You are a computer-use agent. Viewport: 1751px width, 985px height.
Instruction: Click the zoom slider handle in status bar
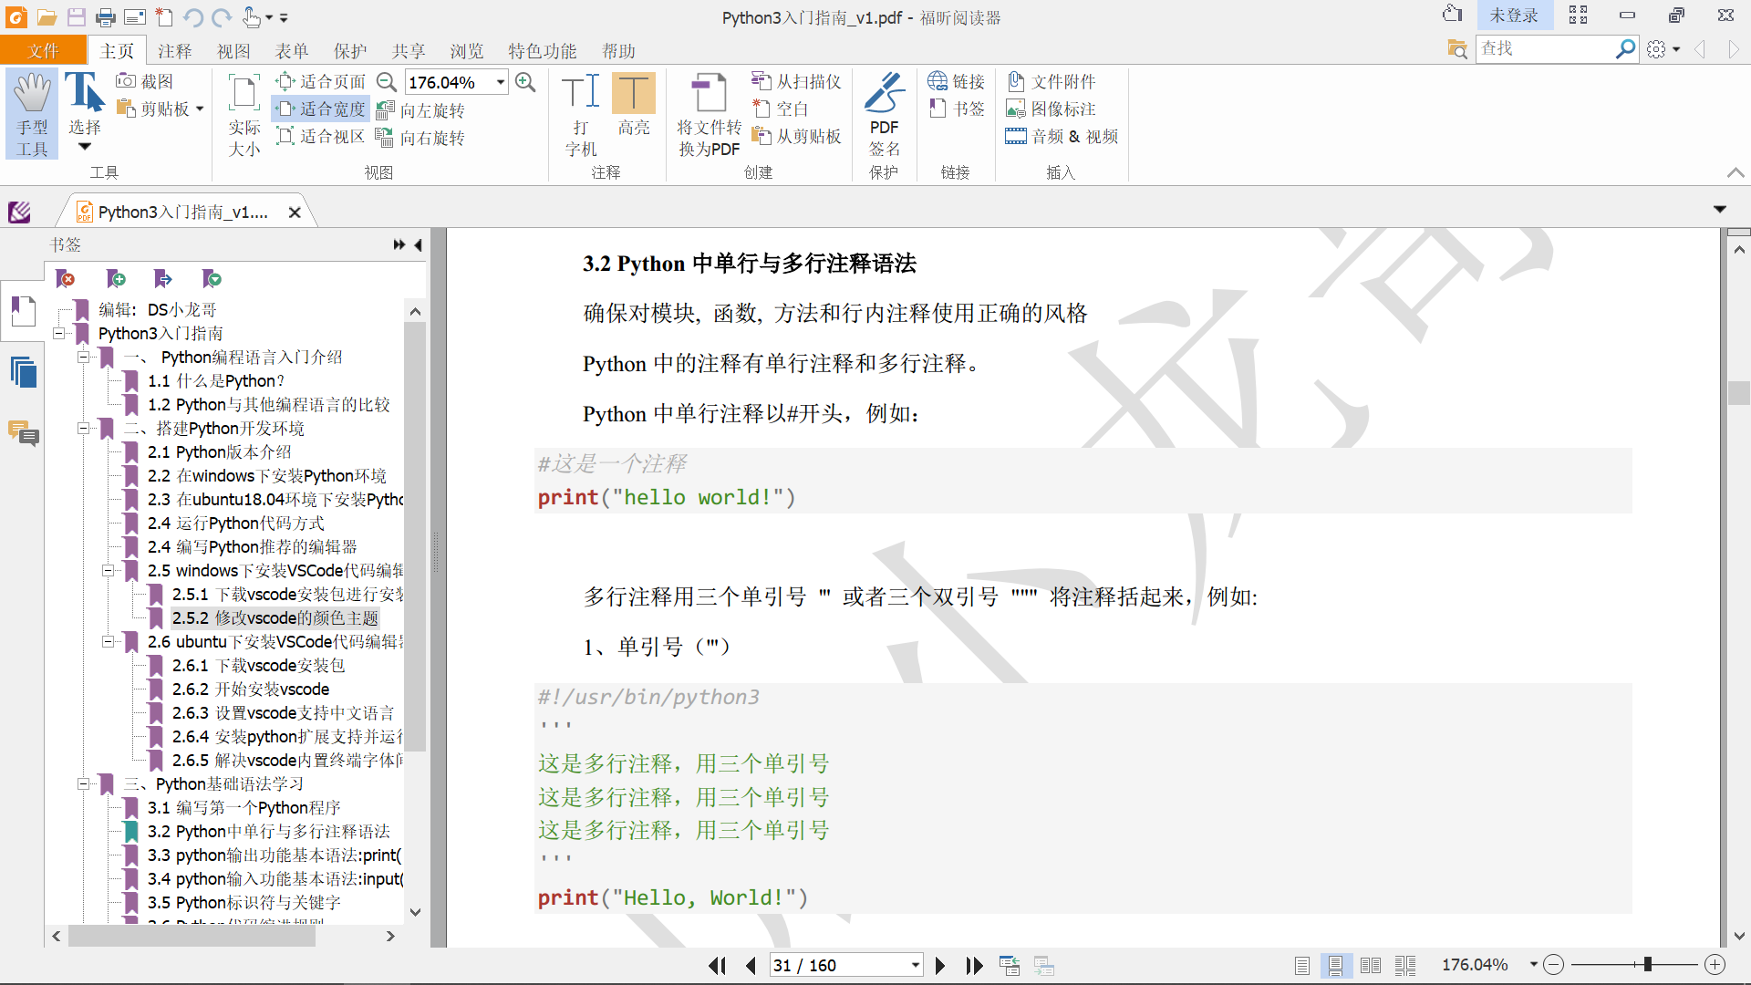click(1647, 965)
